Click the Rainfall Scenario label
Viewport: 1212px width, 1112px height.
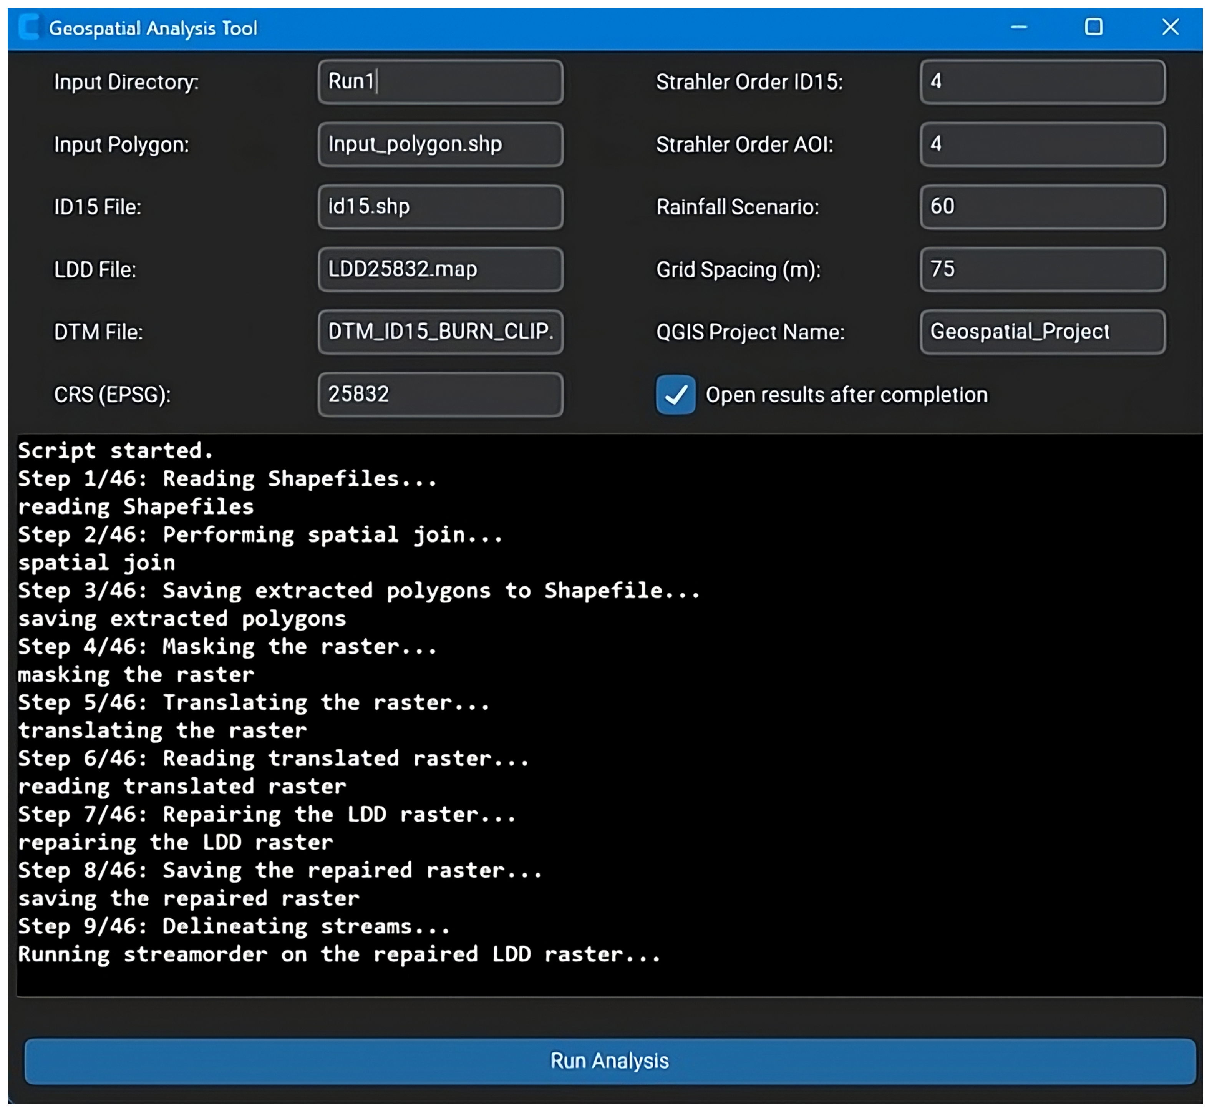738,207
